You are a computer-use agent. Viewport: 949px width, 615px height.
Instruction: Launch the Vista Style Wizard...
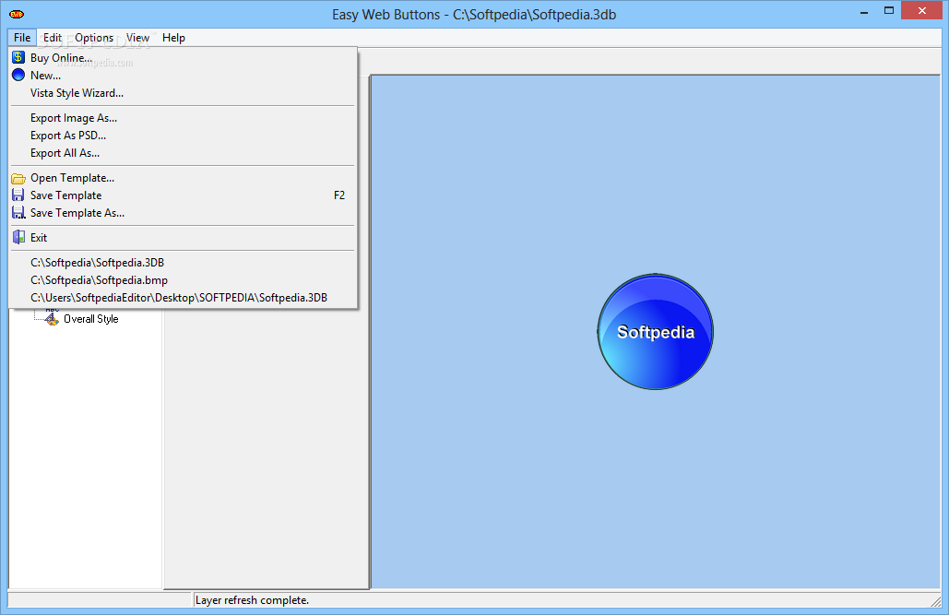[x=183, y=92]
